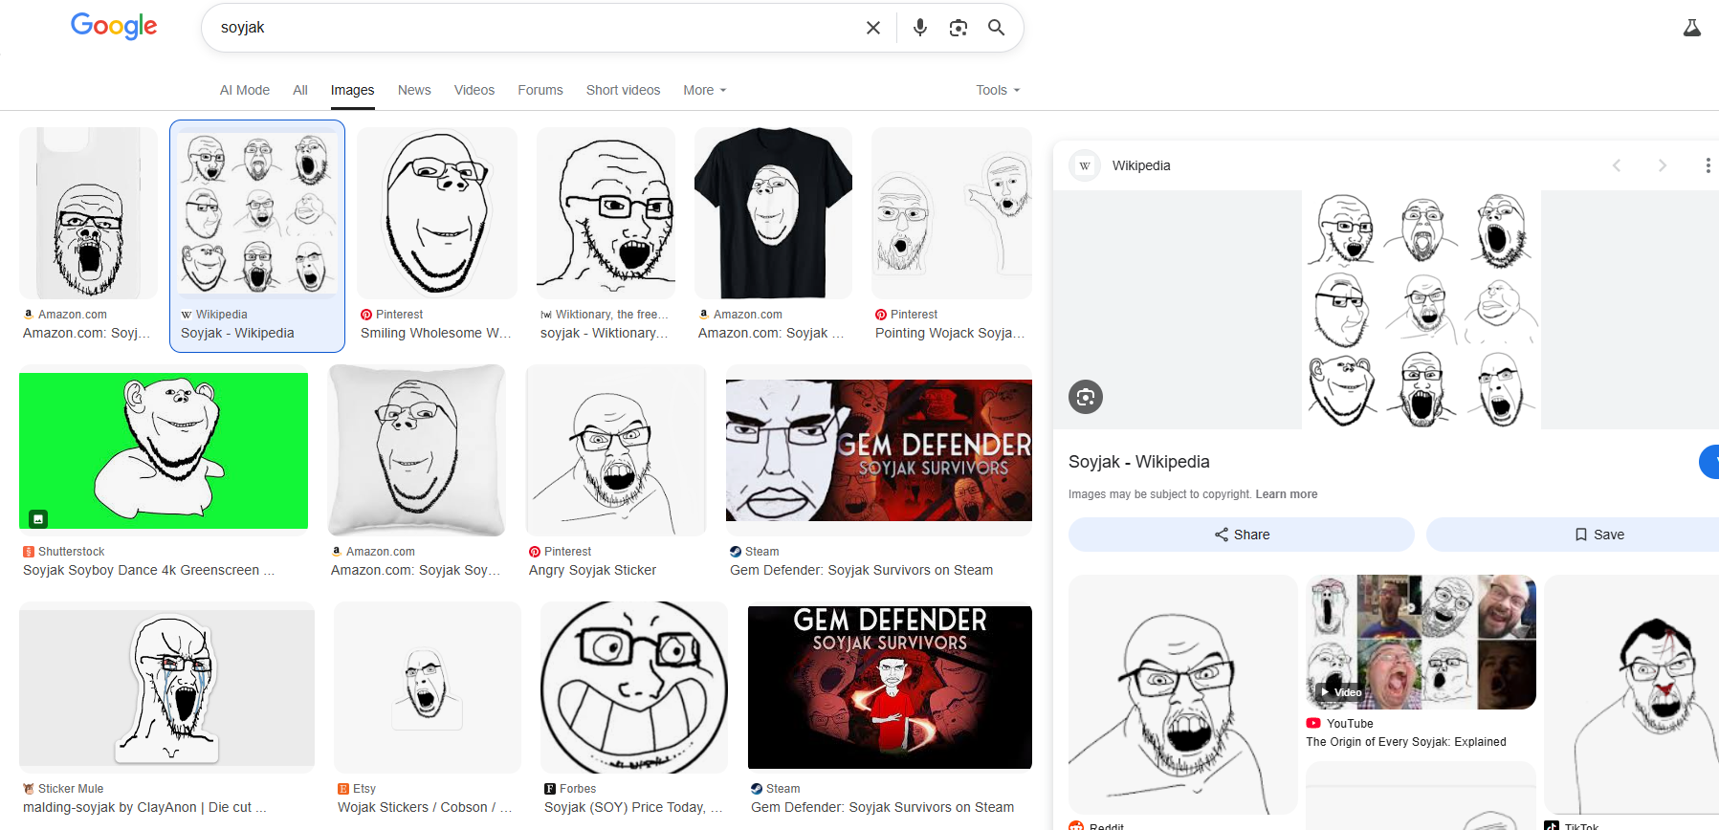Open Search by image camera icon
Viewport: 1719px width, 830px height.
coord(959,28)
